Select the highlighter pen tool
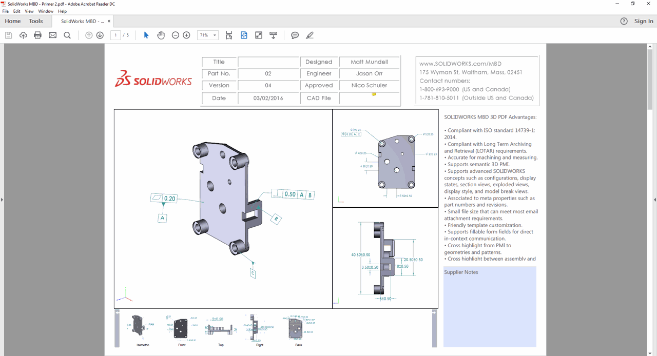 coord(310,35)
